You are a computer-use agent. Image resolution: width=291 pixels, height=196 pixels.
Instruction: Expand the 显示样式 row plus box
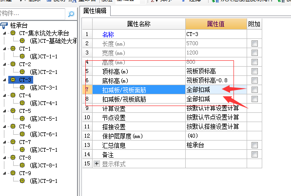point(97,164)
